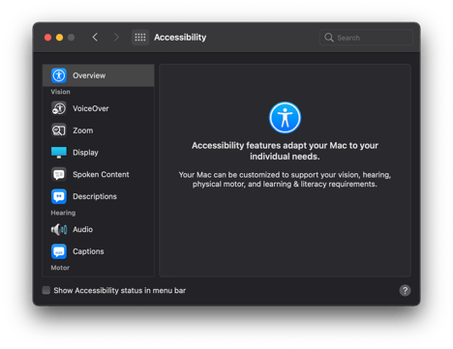Select the Audio row label
Image resolution: width=453 pixels, height=349 pixels.
[x=82, y=229]
